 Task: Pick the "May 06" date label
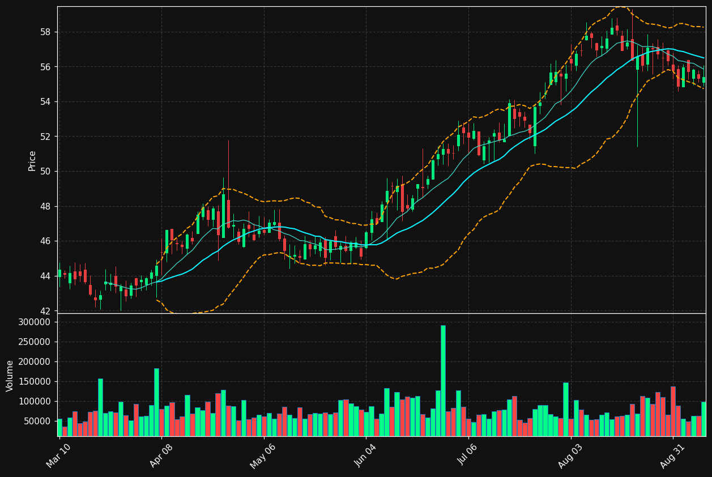263,455
